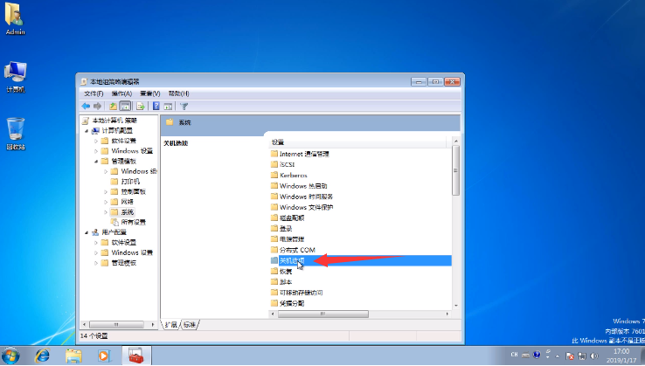Expand Windows 设置 under 计算机配置
The height and width of the screenshot is (366, 645).
click(x=96, y=151)
